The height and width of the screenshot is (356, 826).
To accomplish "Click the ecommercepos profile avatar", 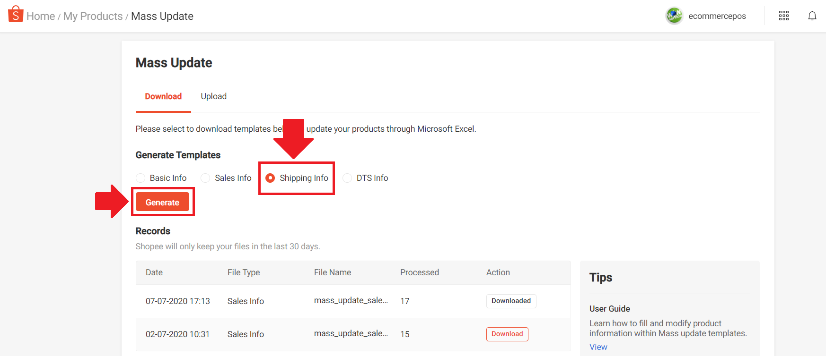I will coord(674,16).
